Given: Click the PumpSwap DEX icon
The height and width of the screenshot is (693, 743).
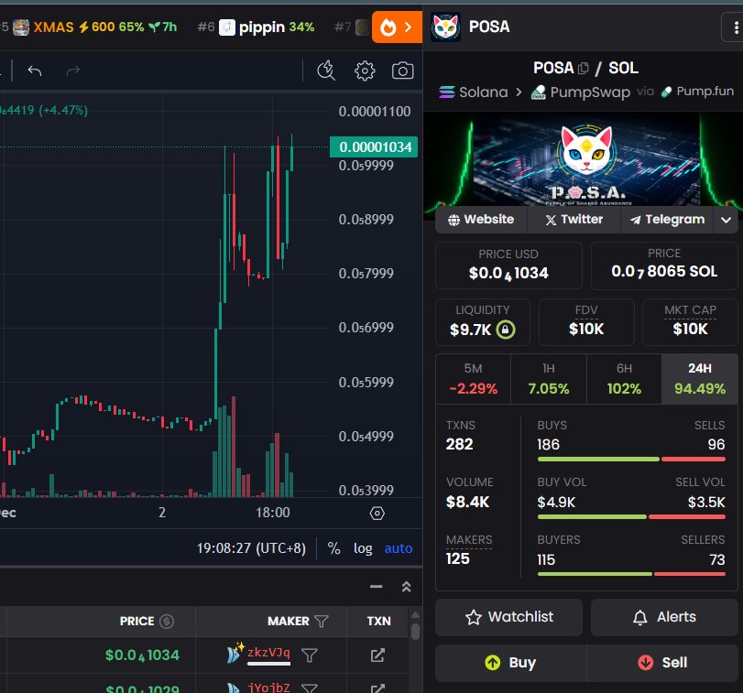Looking at the screenshot, I should [538, 92].
